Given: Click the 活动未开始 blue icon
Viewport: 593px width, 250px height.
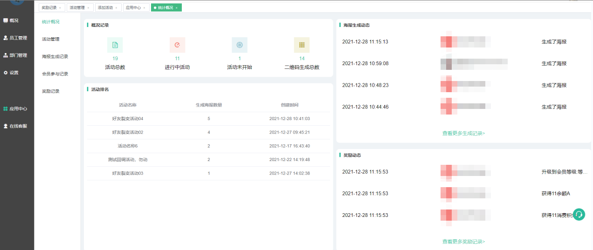Looking at the screenshot, I should pos(240,45).
